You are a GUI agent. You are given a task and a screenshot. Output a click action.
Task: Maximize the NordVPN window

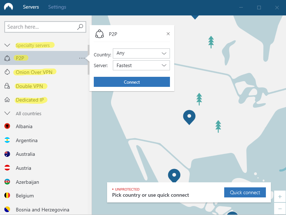coord(259,8)
